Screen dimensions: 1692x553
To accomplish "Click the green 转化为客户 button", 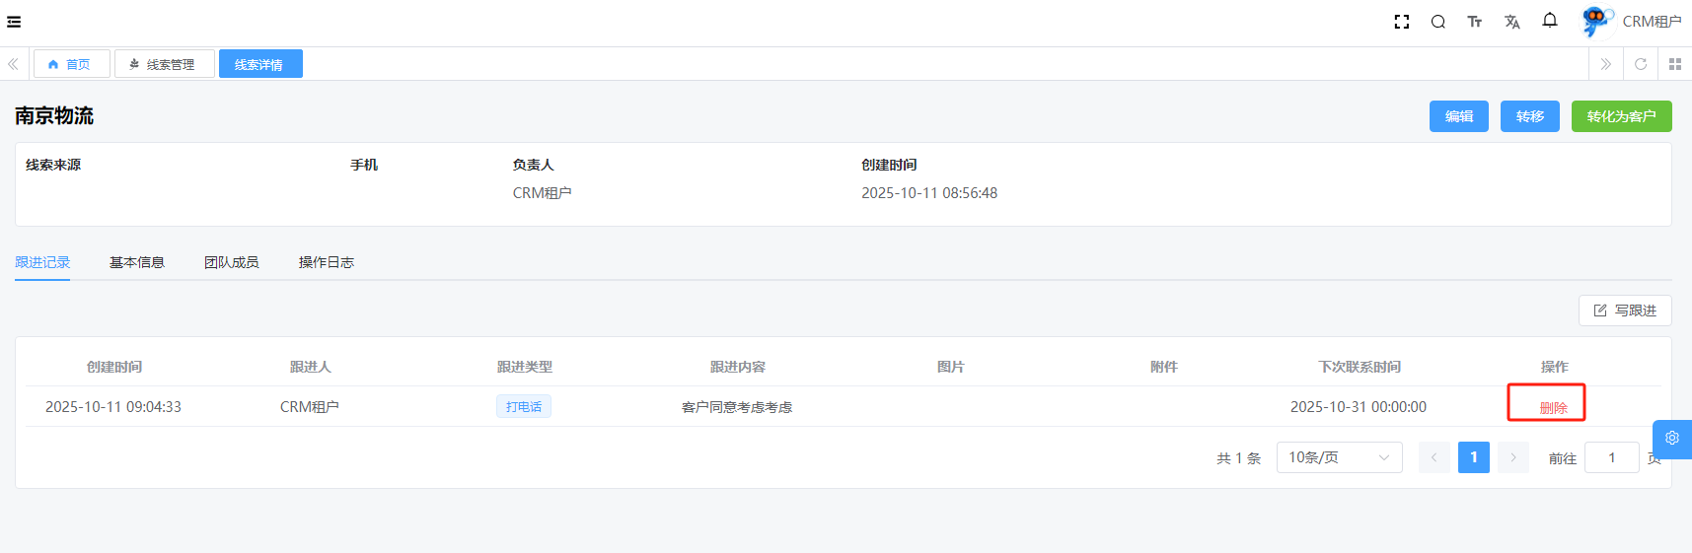I will (x=1621, y=116).
